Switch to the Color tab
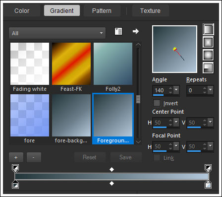The height and width of the screenshot is (197, 222). point(22,11)
